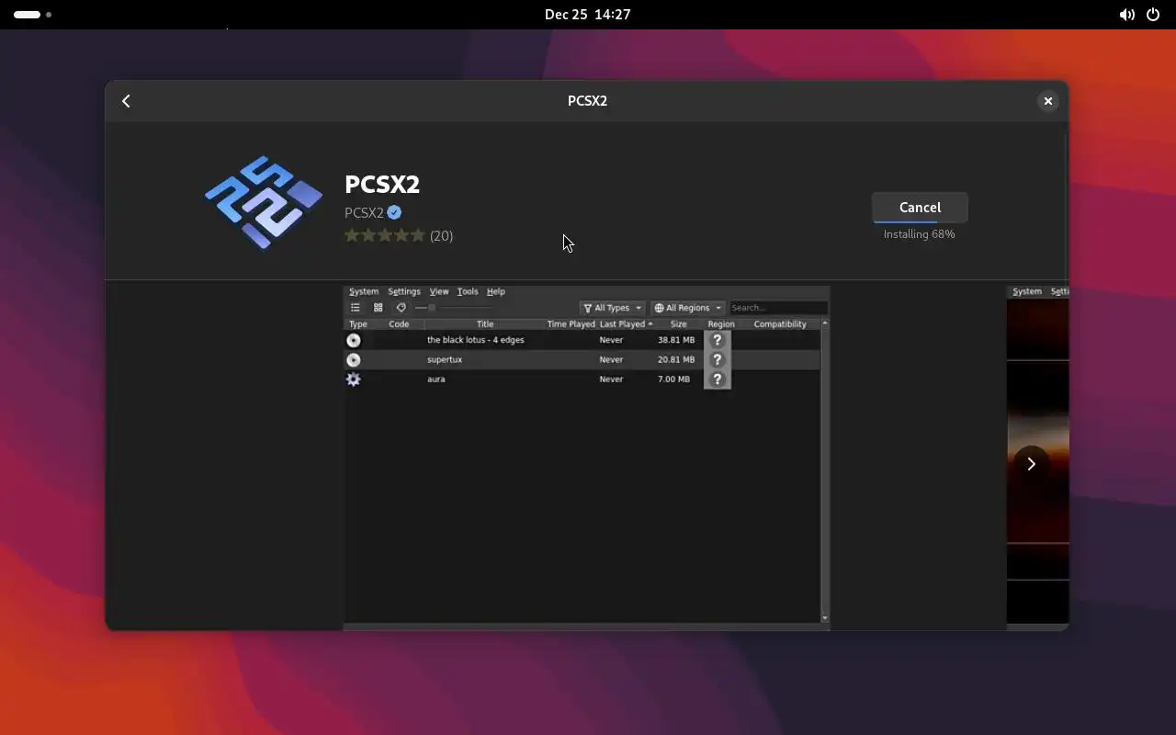Click the volume icon in the top bar
This screenshot has height=735, width=1176.
click(1126, 15)
